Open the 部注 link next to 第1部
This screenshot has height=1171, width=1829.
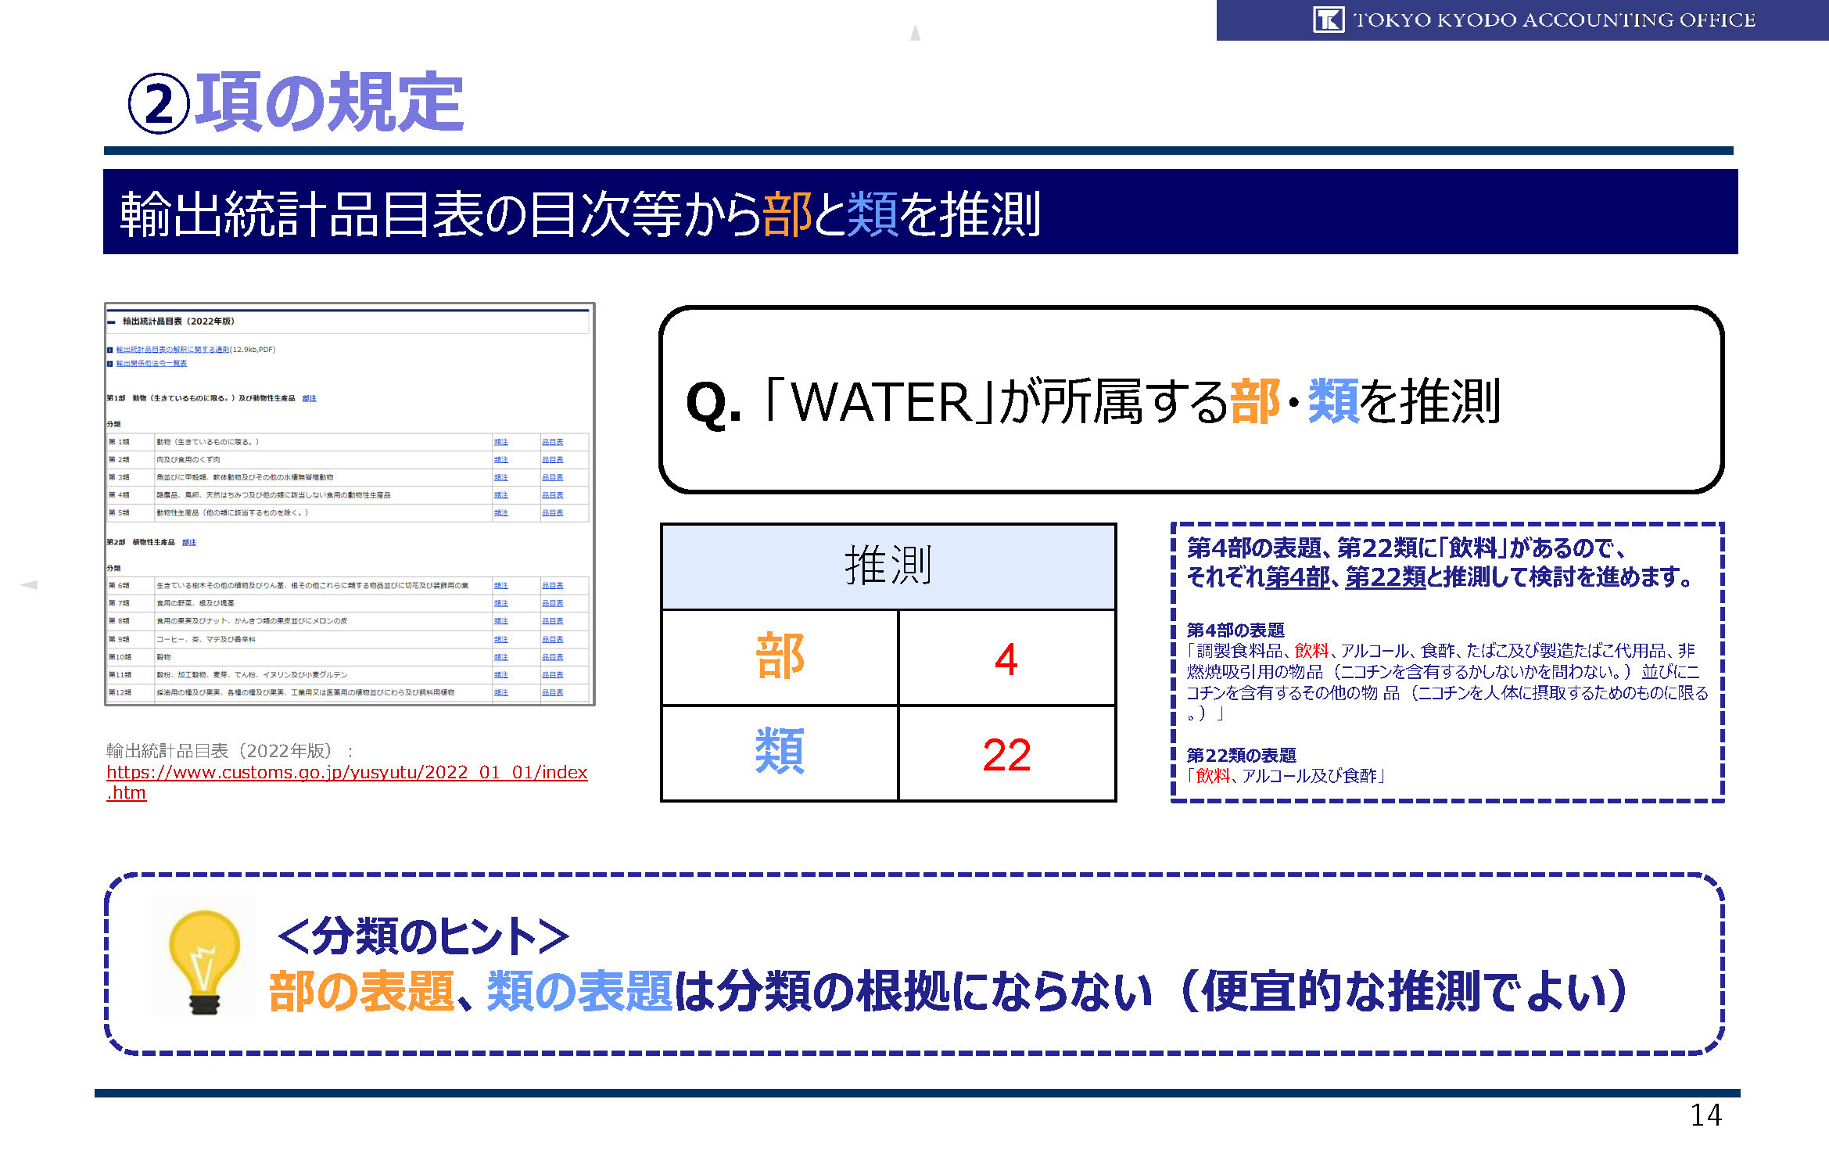point(309,398)
